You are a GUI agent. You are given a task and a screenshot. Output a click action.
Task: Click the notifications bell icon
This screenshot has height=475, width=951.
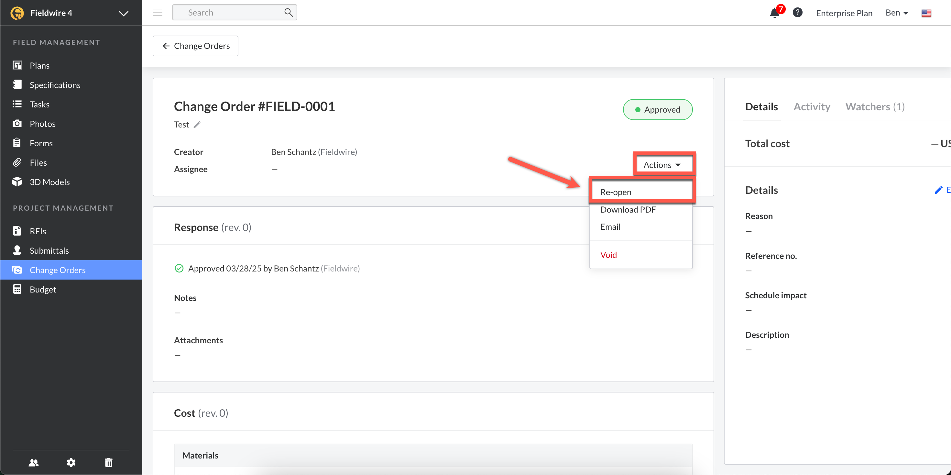click(x=774, y=13)
